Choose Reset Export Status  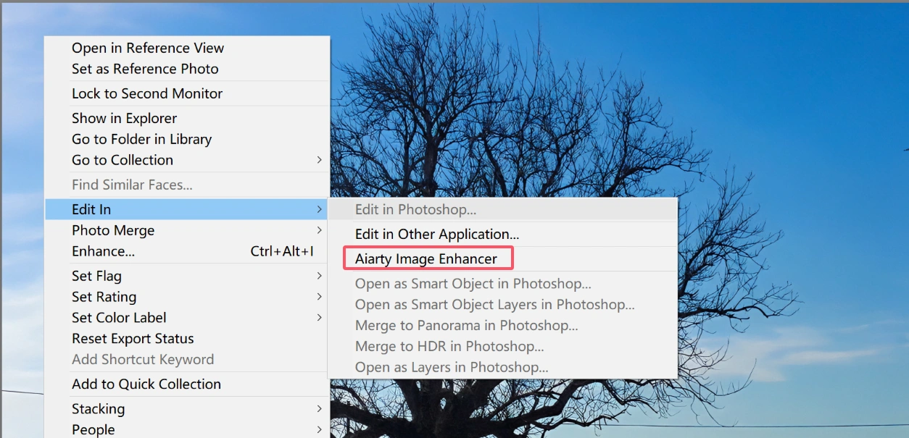(x=187, y=339)
